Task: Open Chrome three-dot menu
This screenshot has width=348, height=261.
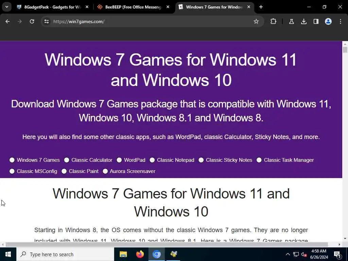Action: 341,21
